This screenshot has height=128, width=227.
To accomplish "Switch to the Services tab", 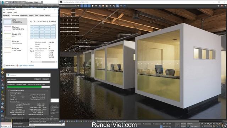I will click(x=48, y=15).
